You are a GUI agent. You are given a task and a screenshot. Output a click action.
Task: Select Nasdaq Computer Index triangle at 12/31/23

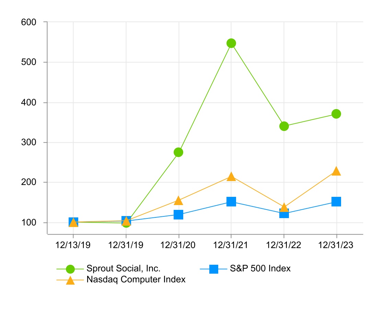coord(336,171)
